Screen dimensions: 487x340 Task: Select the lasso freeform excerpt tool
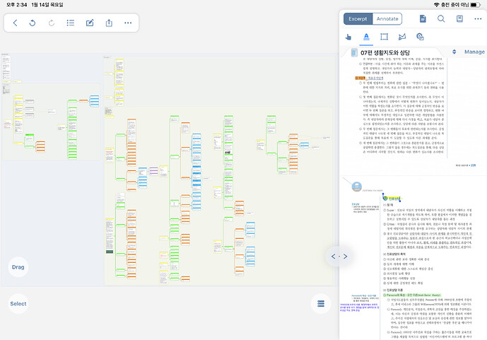click(x=402, y=37)
